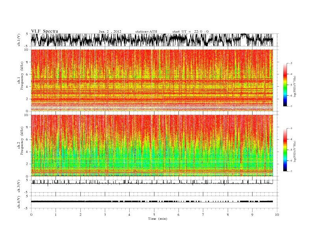Click the "1" tick on the time axis
Image resolution: width=312 pixels, height=241 pixels.
[x=56, y=215]
